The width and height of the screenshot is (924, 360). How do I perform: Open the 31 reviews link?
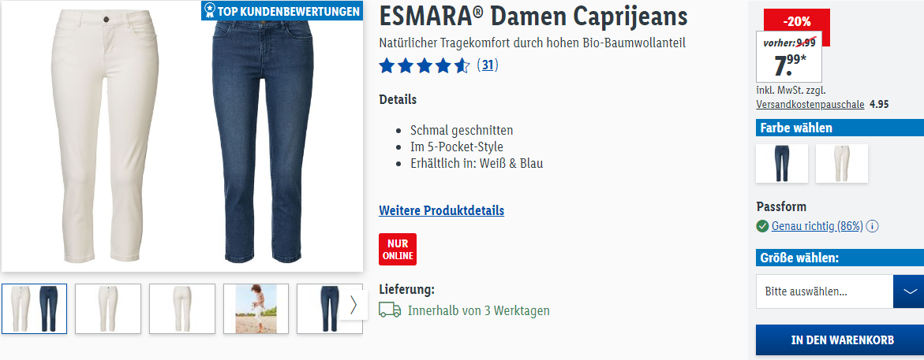click(x=488, y=65)
